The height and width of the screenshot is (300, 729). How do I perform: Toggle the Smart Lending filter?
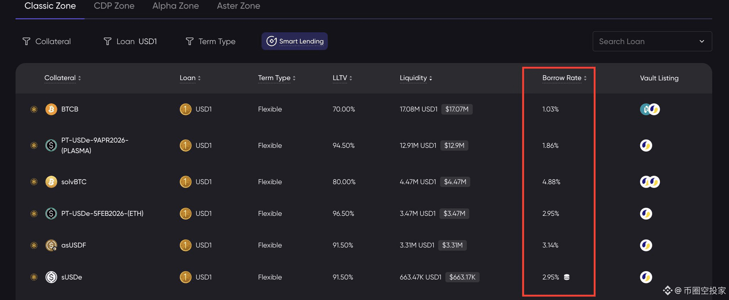pyautogui.click(x=294, y=41)
